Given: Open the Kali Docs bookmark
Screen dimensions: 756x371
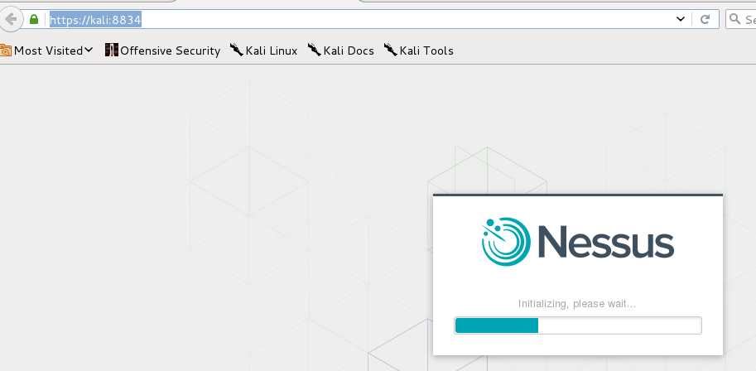Looking at the screenshot, I should [x=341, y=51].
